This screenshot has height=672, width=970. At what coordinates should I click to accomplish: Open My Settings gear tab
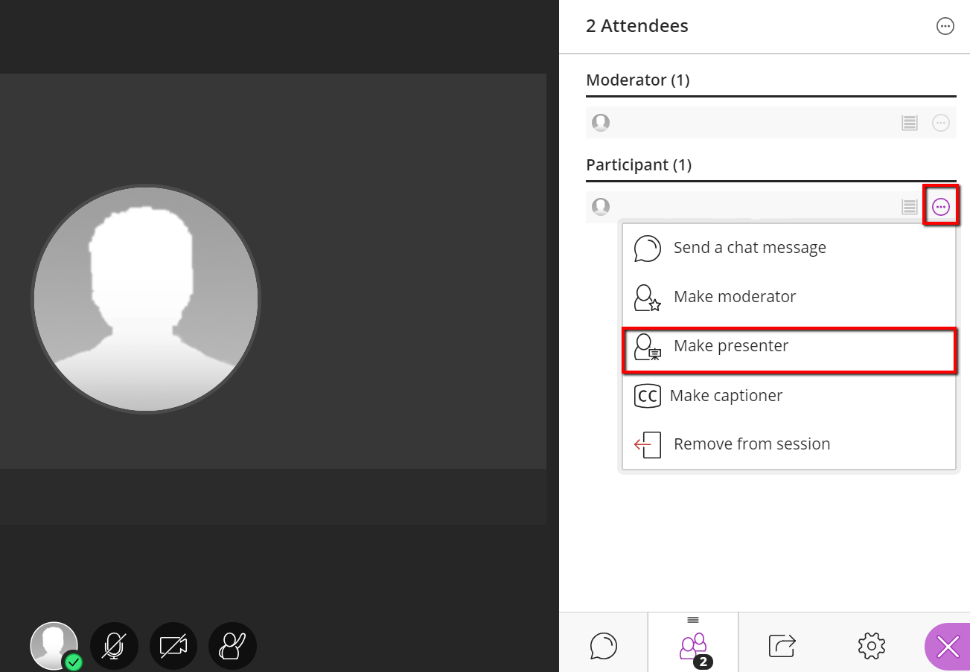871,644
